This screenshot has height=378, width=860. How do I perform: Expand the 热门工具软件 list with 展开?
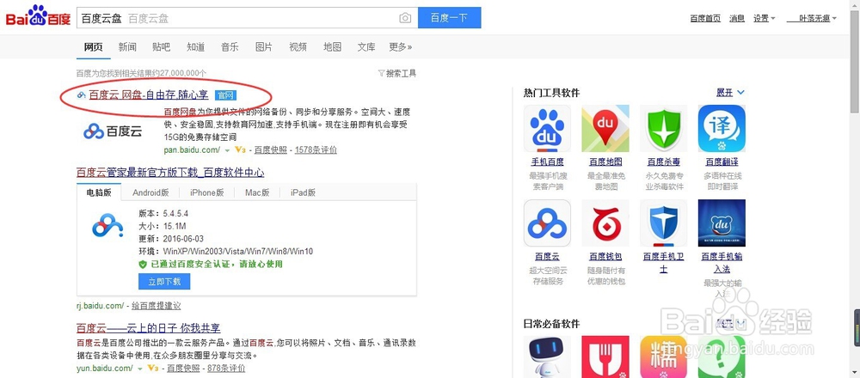[730, 93]
